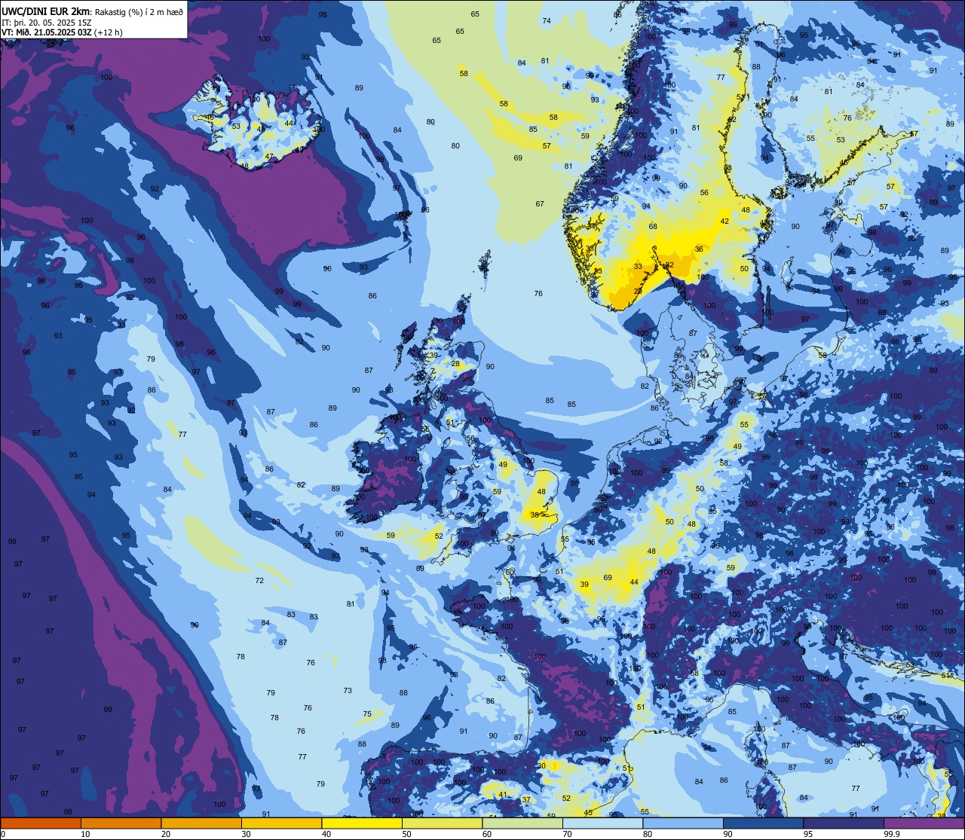Click the '50' label on the legend scale
Viewport: 965px width, 840px height.
click(x=407, y=834)
